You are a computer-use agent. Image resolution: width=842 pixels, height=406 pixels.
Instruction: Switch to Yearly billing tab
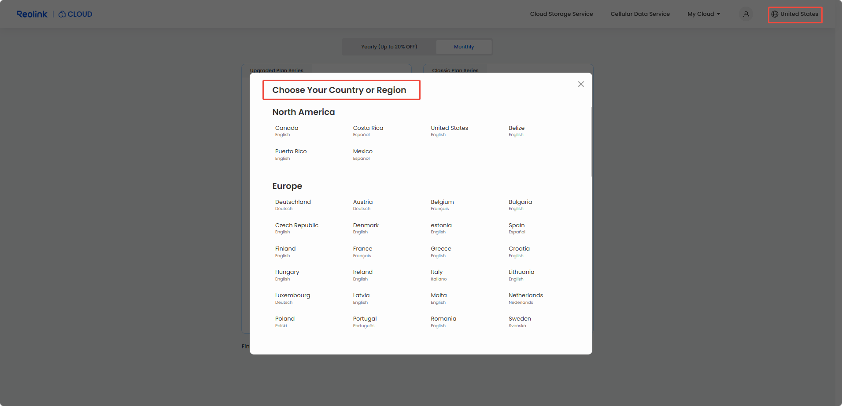(x=389, y=47)
